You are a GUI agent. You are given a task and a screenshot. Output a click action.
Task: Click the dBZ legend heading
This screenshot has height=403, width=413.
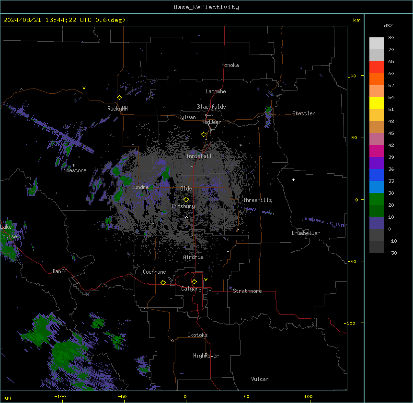pyautogui.click(x=388, y=25)
